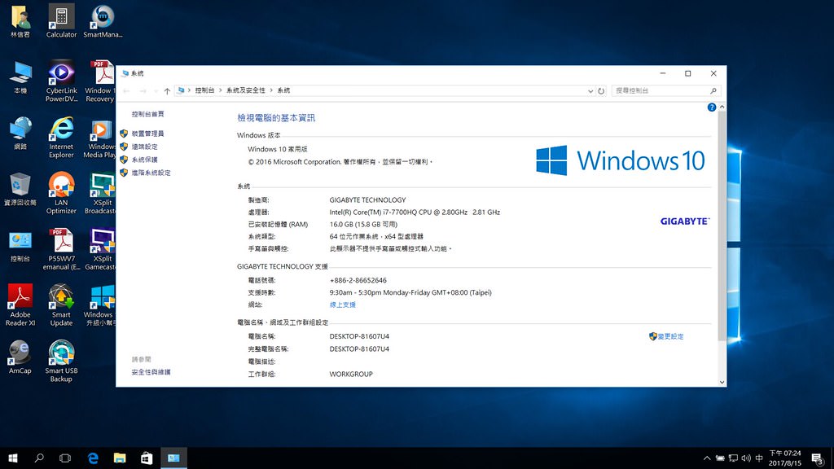The height and width of the screenshot is (469, 834).
Task: Select the Smart USB Backup desktop icon
Action: click(61, 362)
